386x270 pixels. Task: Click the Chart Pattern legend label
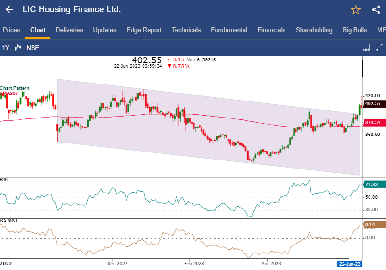15,88
